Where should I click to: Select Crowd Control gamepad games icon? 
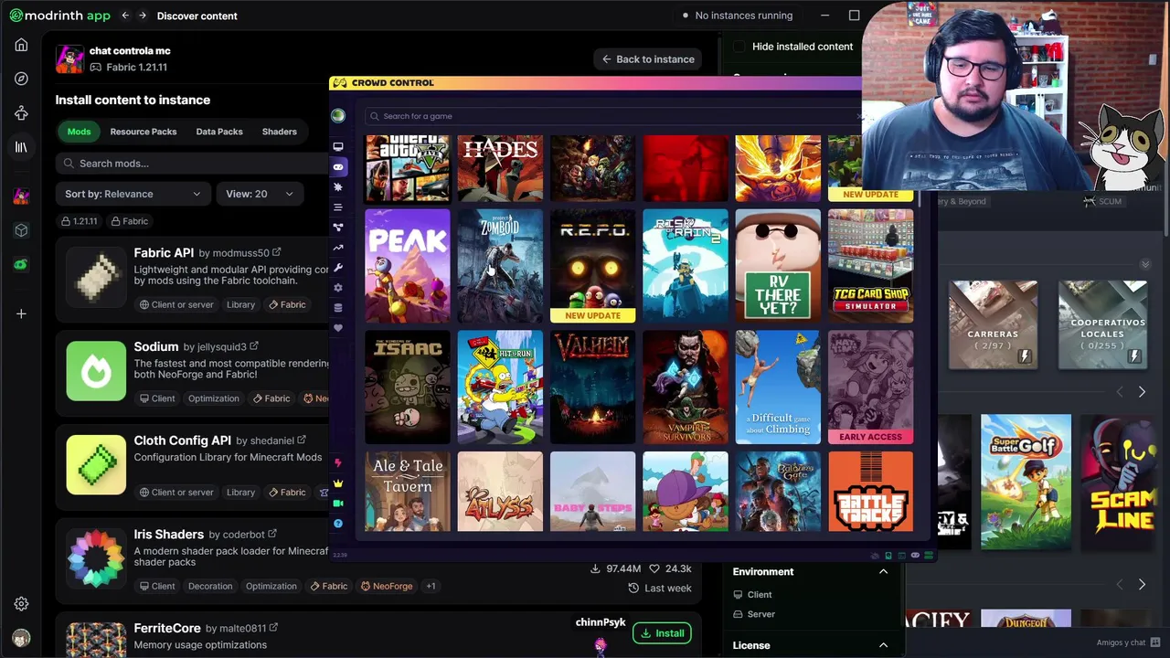(x=338, y=166)
